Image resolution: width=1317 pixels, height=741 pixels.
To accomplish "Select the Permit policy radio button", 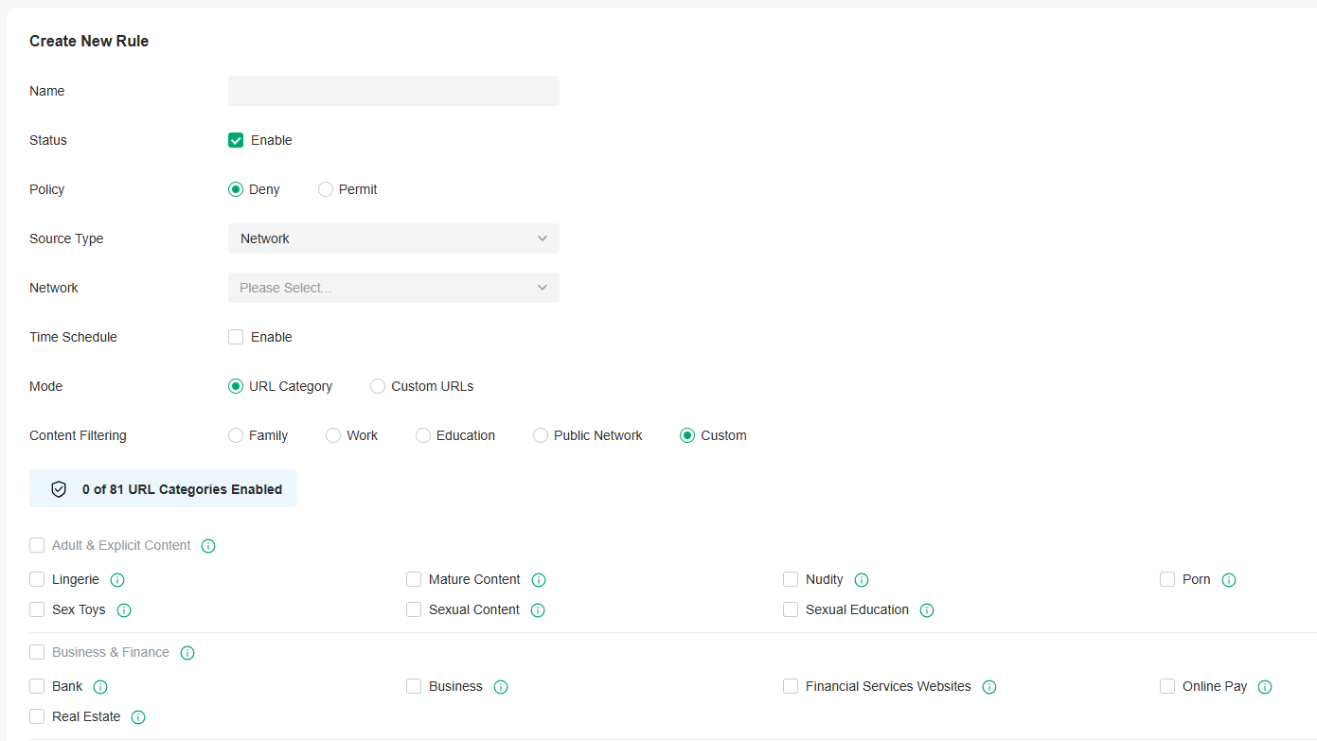I will [x=325, y=188].
